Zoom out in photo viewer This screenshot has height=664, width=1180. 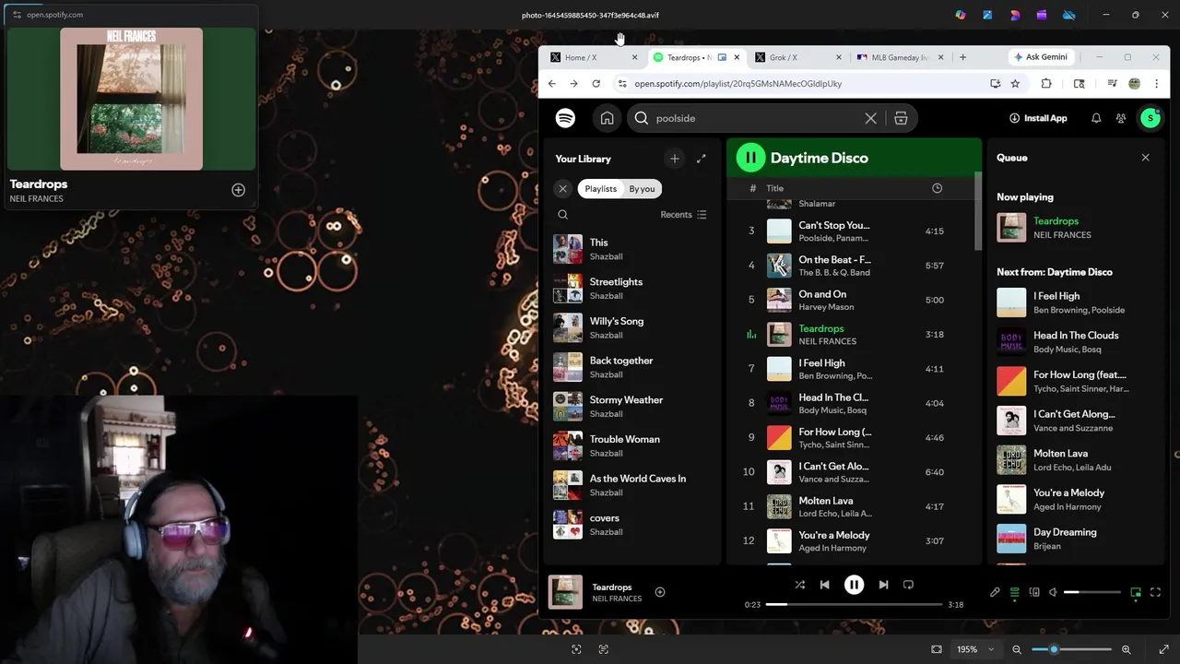tap(1017, 649)
